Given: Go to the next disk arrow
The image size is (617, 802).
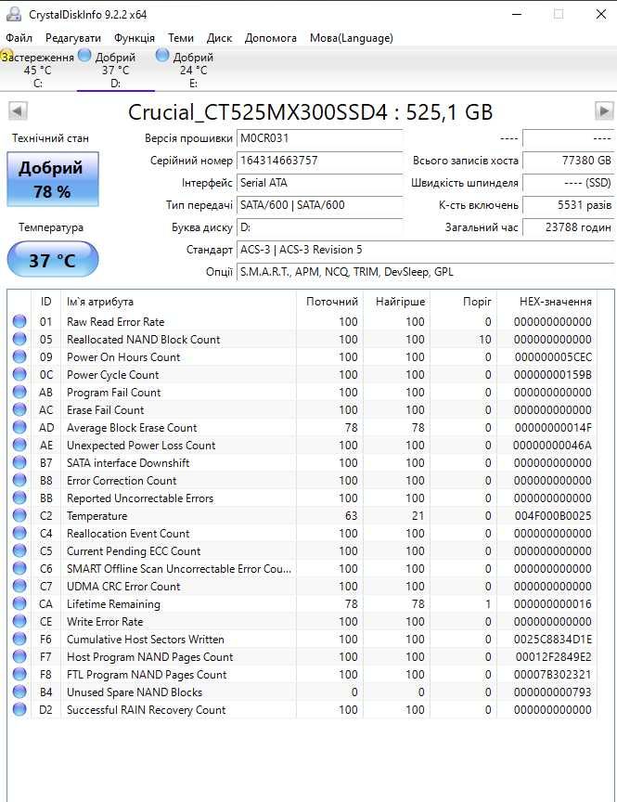Looking at the screenshot, I should (604, 111).
